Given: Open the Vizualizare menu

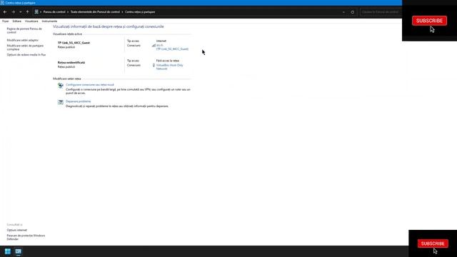Looking at the screenshot, I should click(31, 21).
